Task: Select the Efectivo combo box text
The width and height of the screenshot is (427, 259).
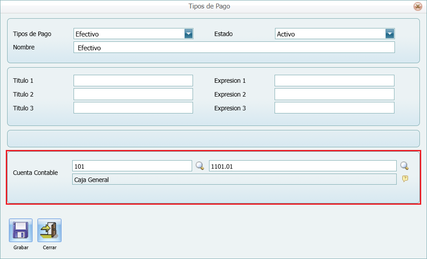Action: point(128,34)
